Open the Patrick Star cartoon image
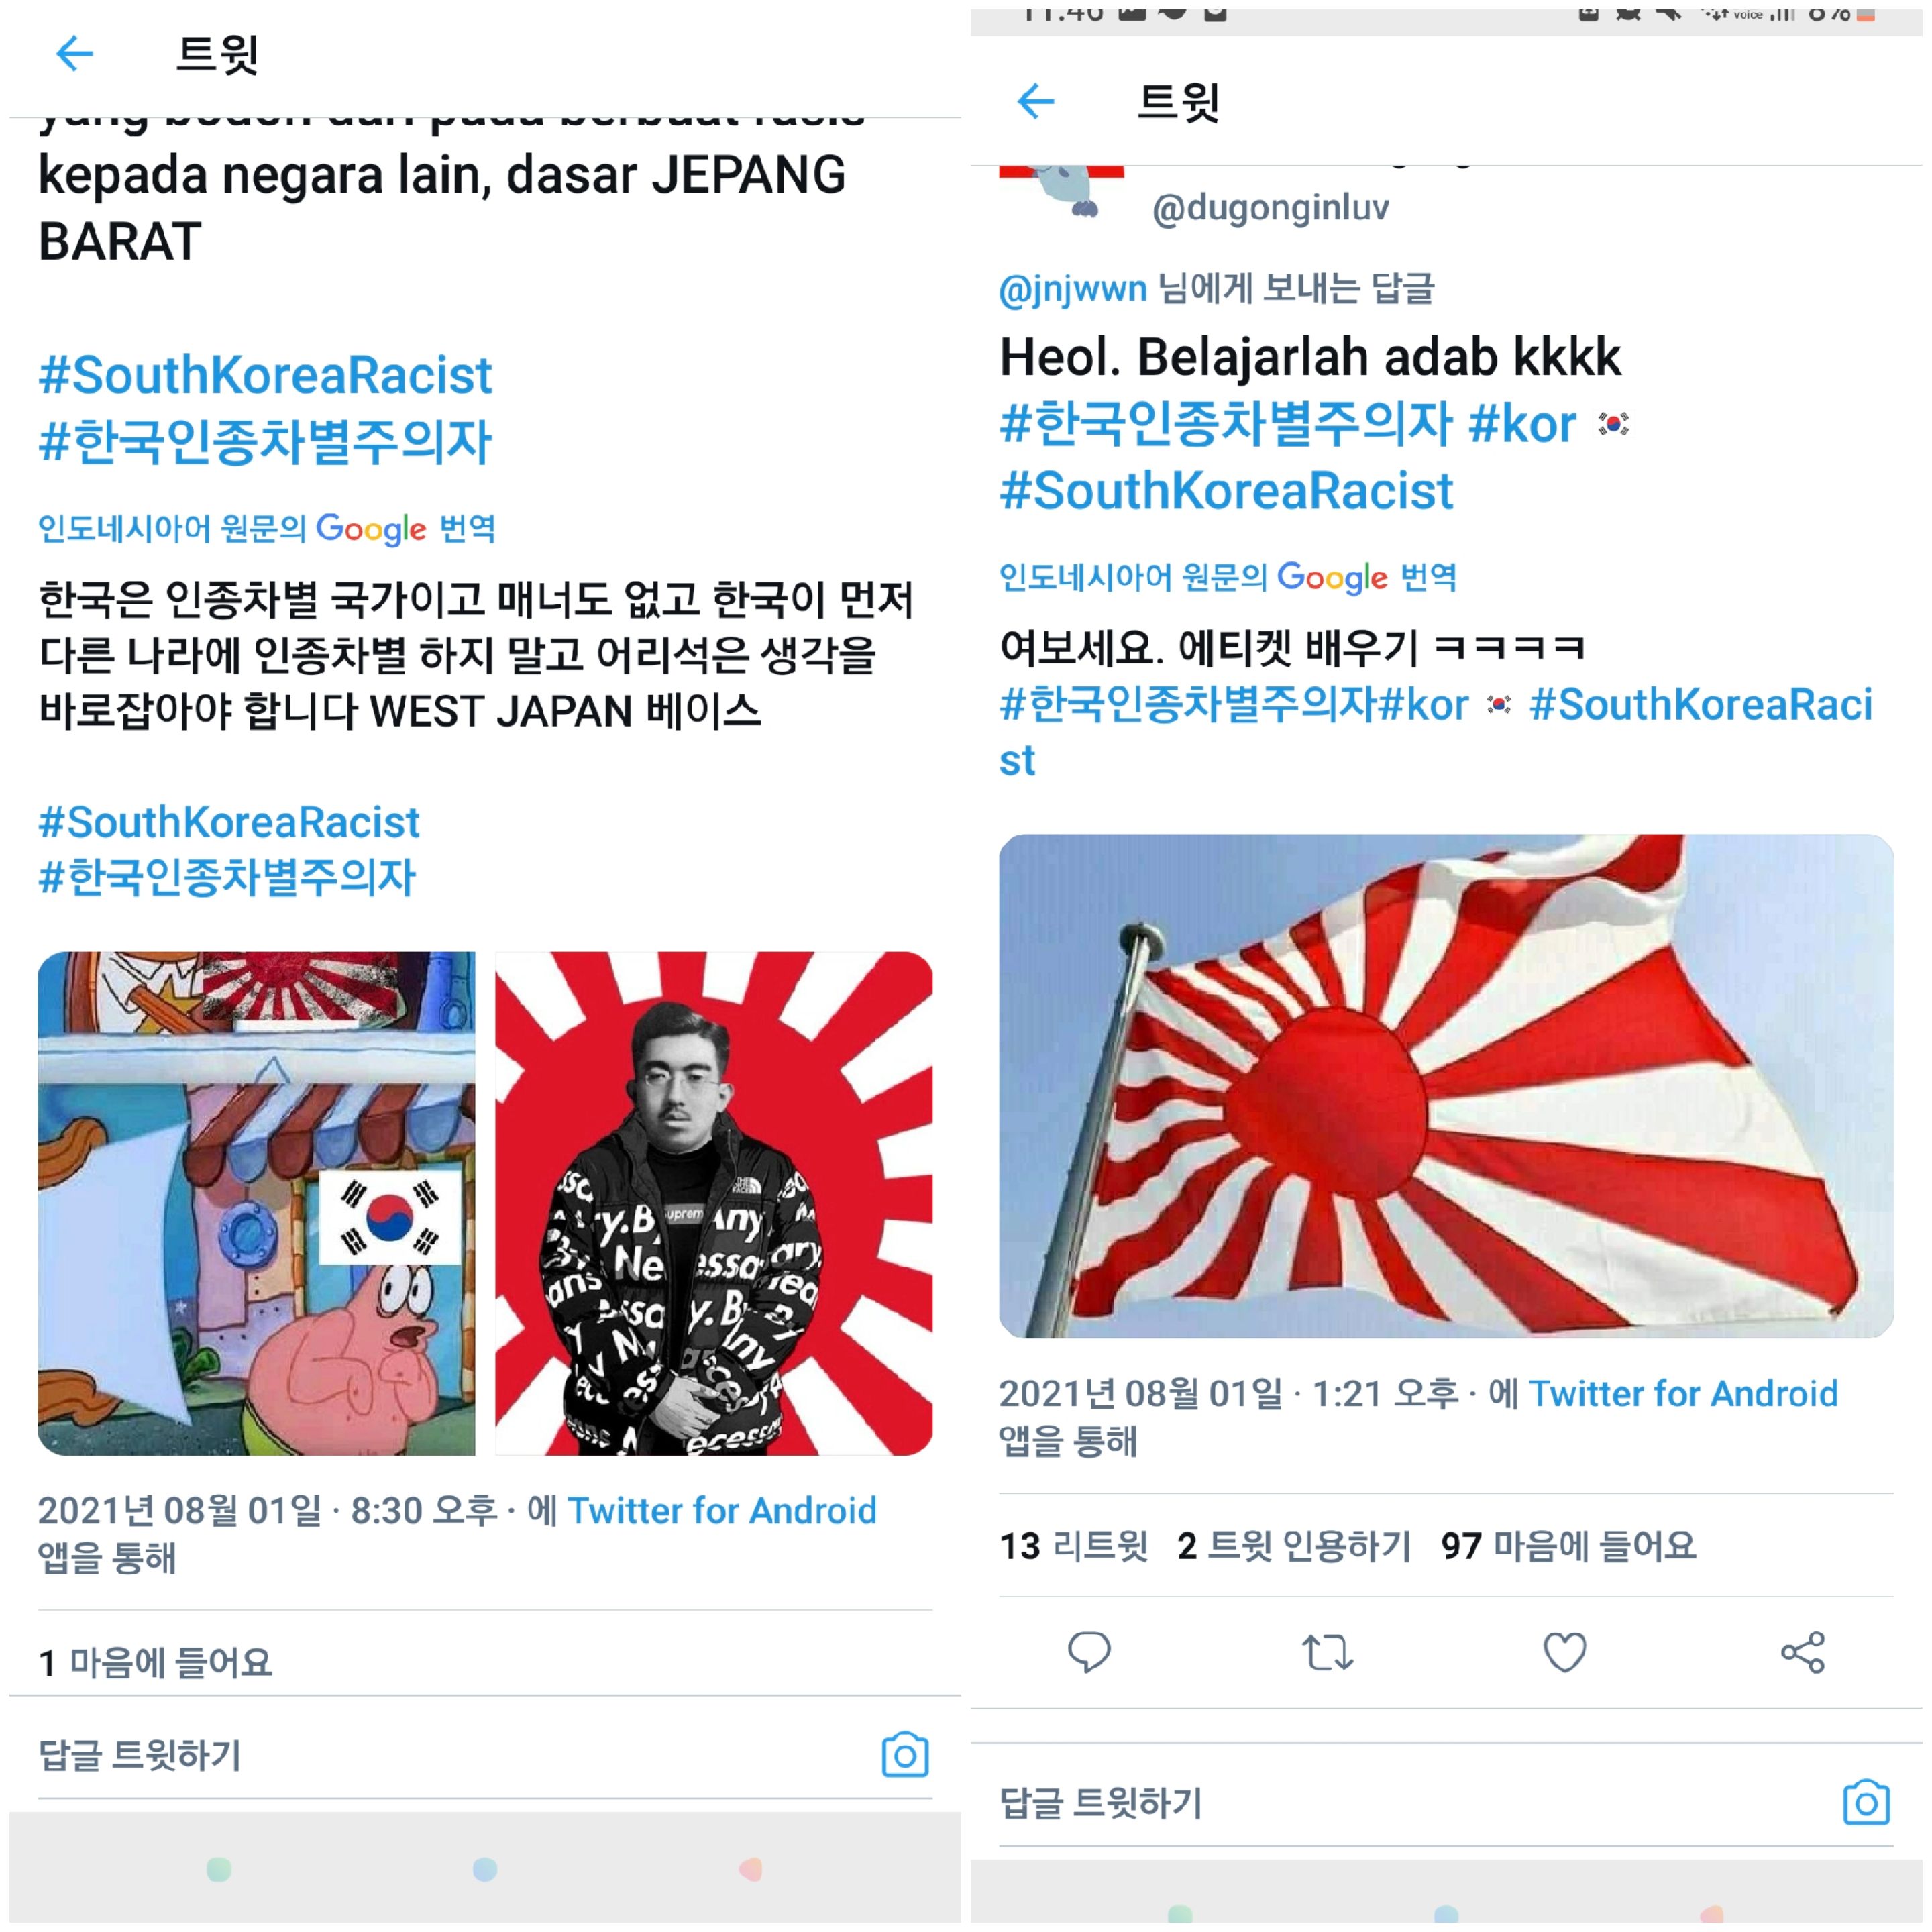Image resolution: width=1932 pixels, height=1932 pixels. 256,1203
